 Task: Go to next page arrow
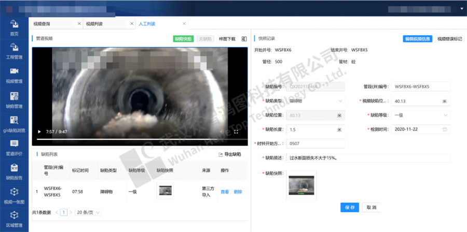pos(71,212)
